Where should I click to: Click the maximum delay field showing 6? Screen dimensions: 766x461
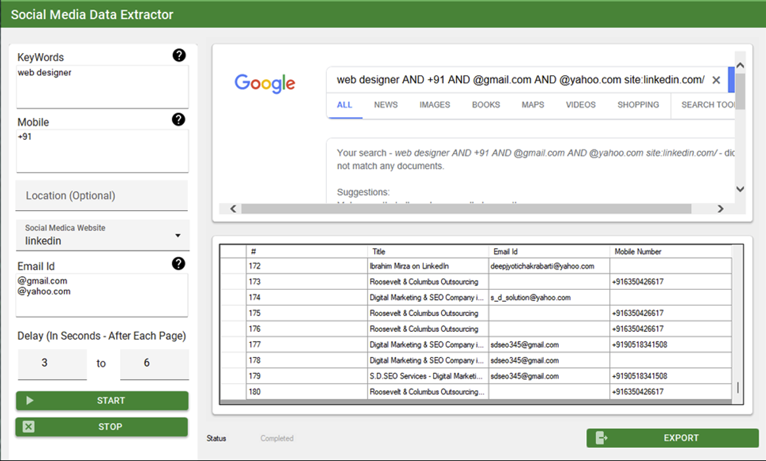tap(154, 363)
